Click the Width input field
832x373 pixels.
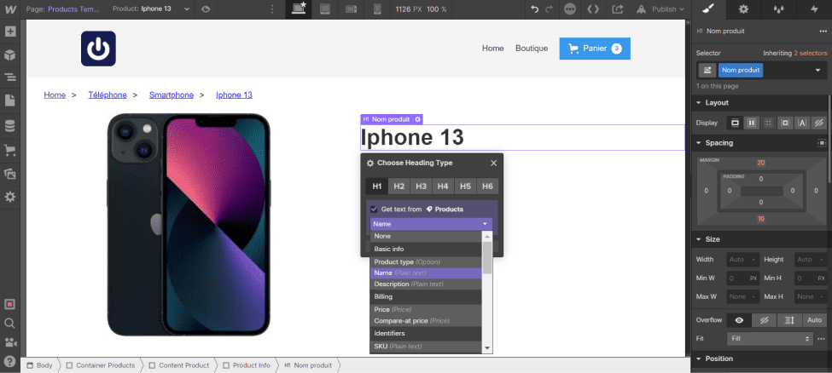coord(743,260)
